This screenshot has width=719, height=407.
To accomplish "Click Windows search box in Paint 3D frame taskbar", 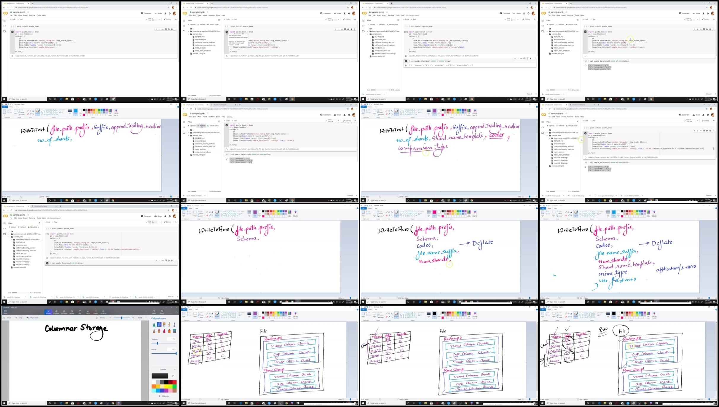I will pos(27,403).
